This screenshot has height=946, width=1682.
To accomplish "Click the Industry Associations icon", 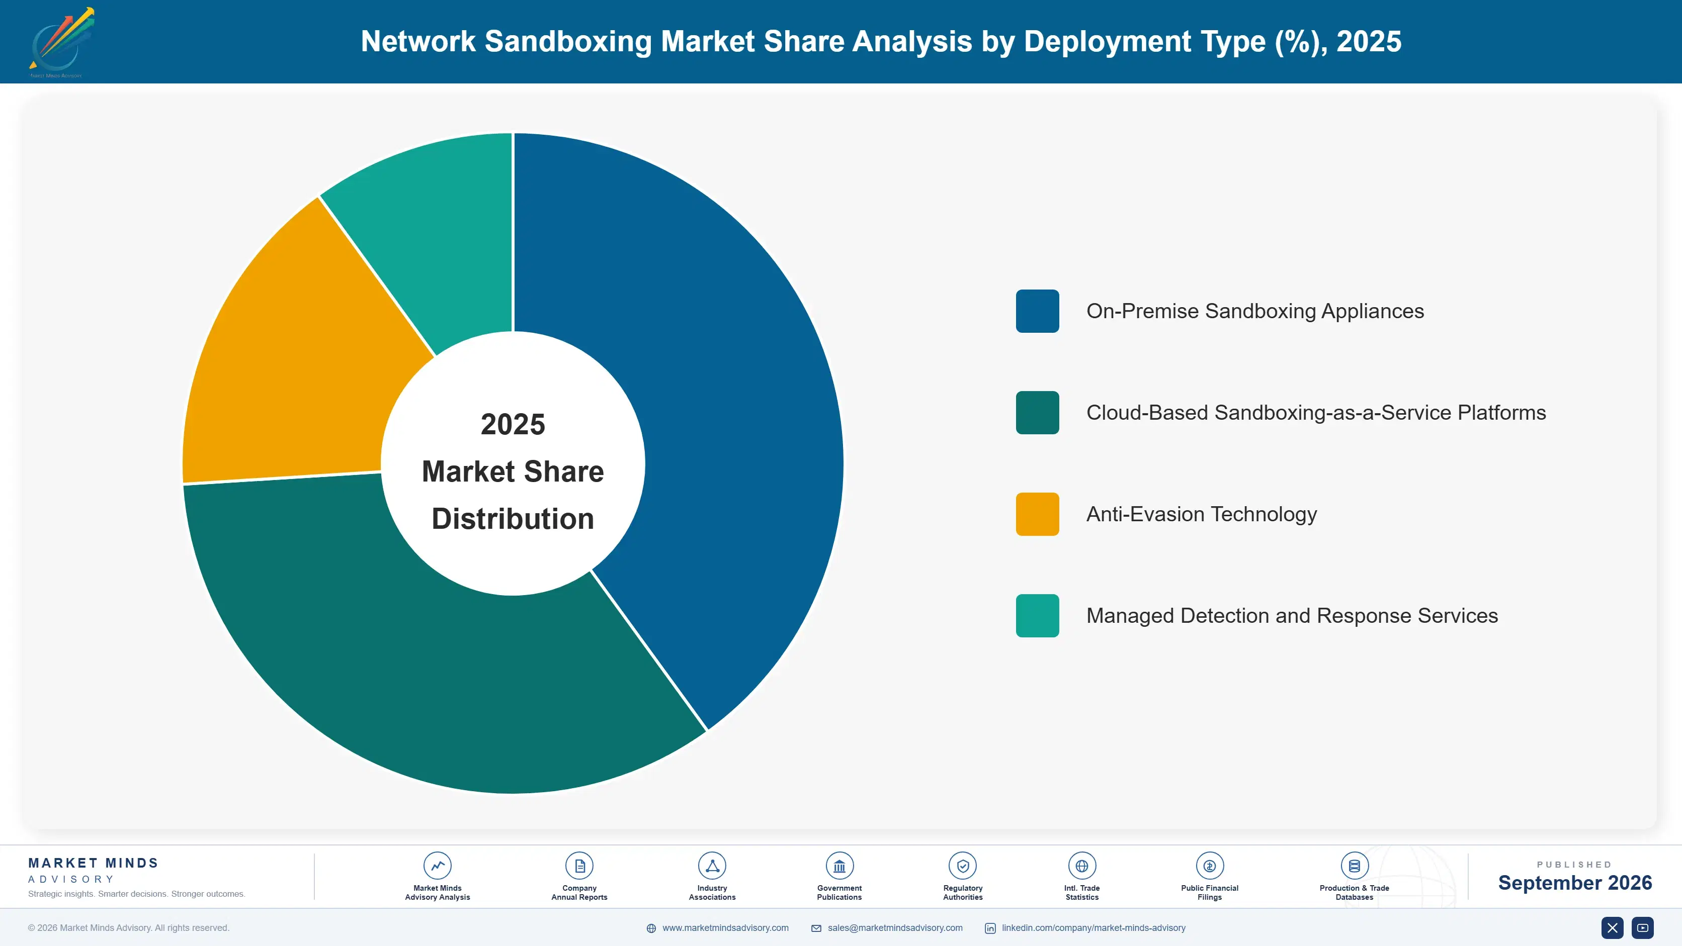I will [x=712, y=866].
